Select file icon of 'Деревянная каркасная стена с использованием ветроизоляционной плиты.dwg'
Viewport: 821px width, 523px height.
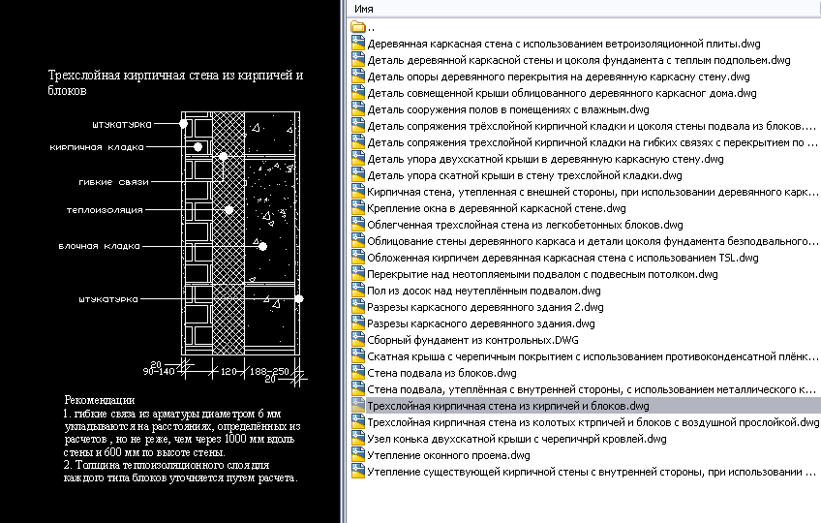point(358,44)
